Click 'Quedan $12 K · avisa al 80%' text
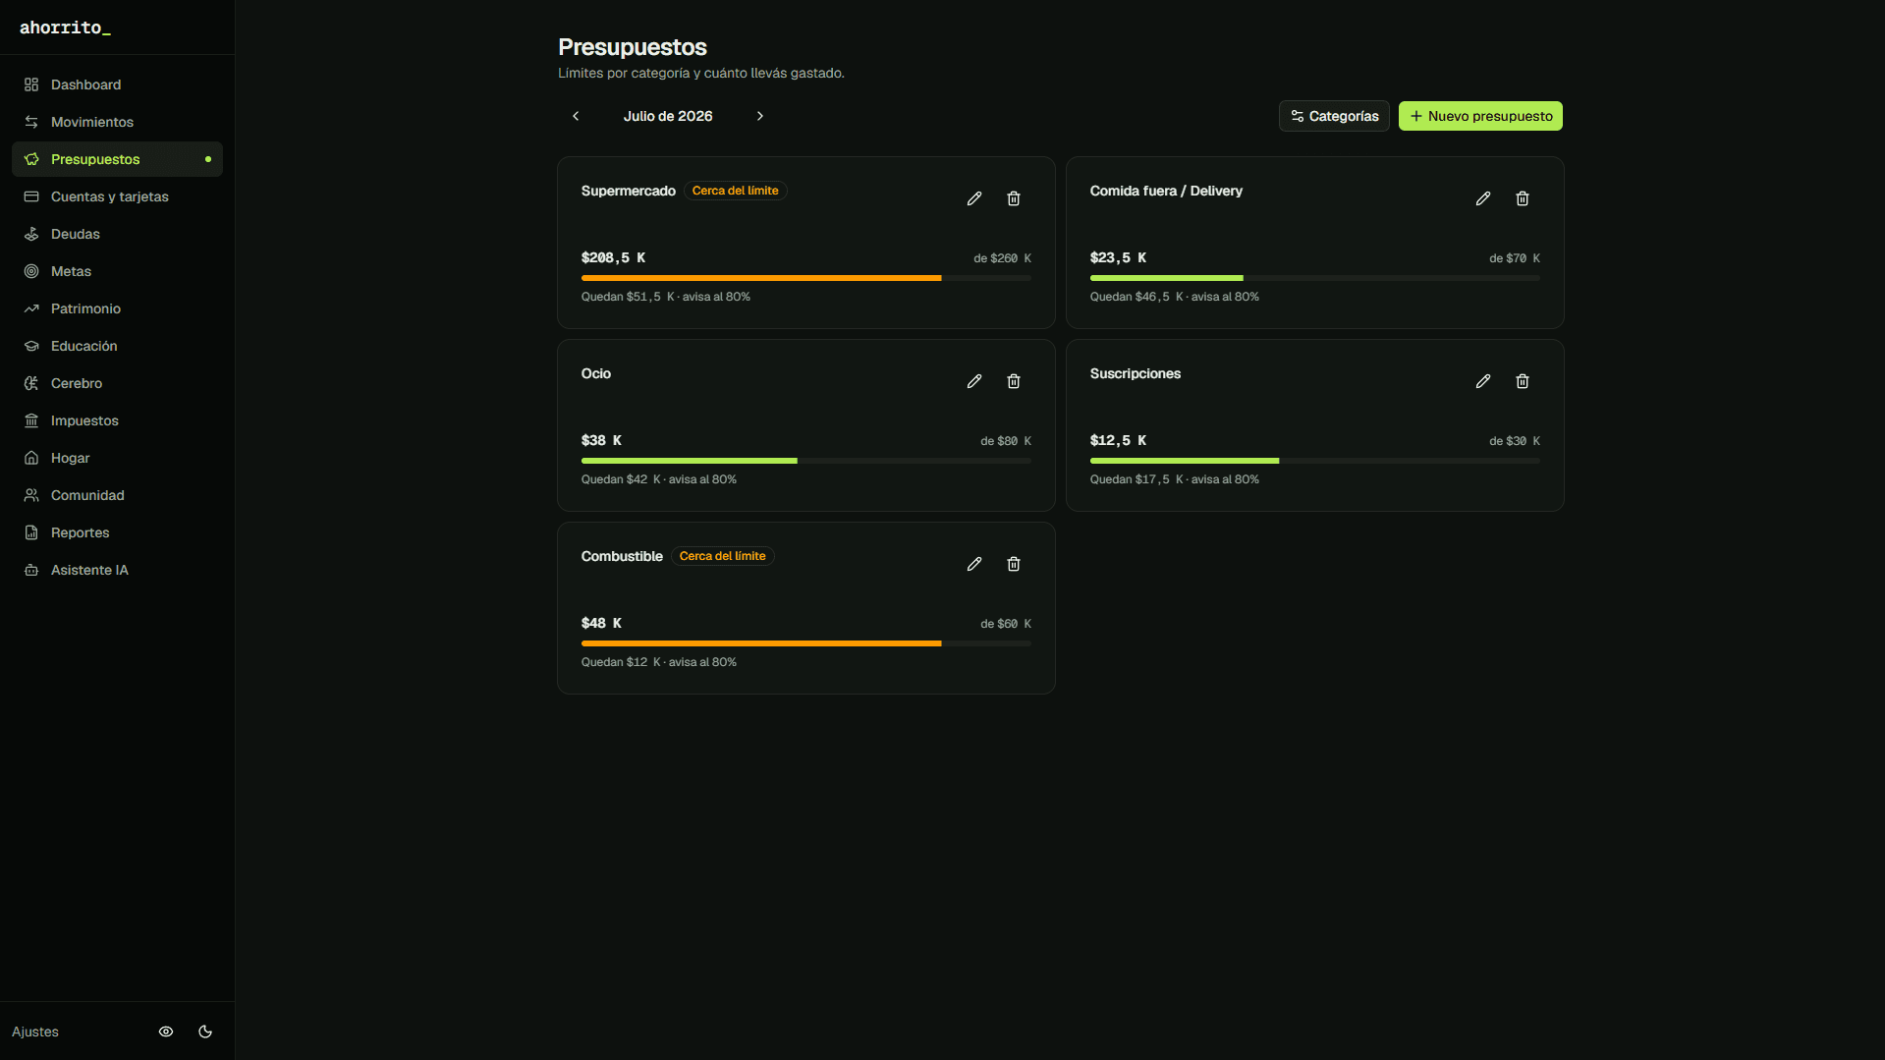 (659, 662)
